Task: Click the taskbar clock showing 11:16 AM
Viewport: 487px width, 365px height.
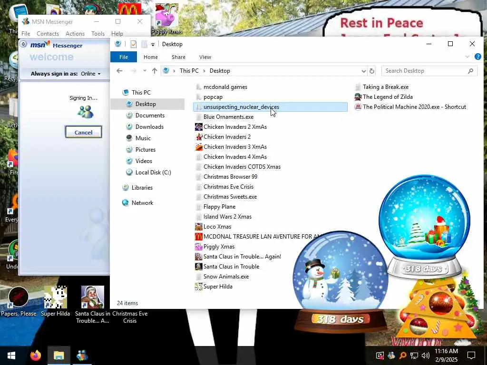Action: (446, 355)
